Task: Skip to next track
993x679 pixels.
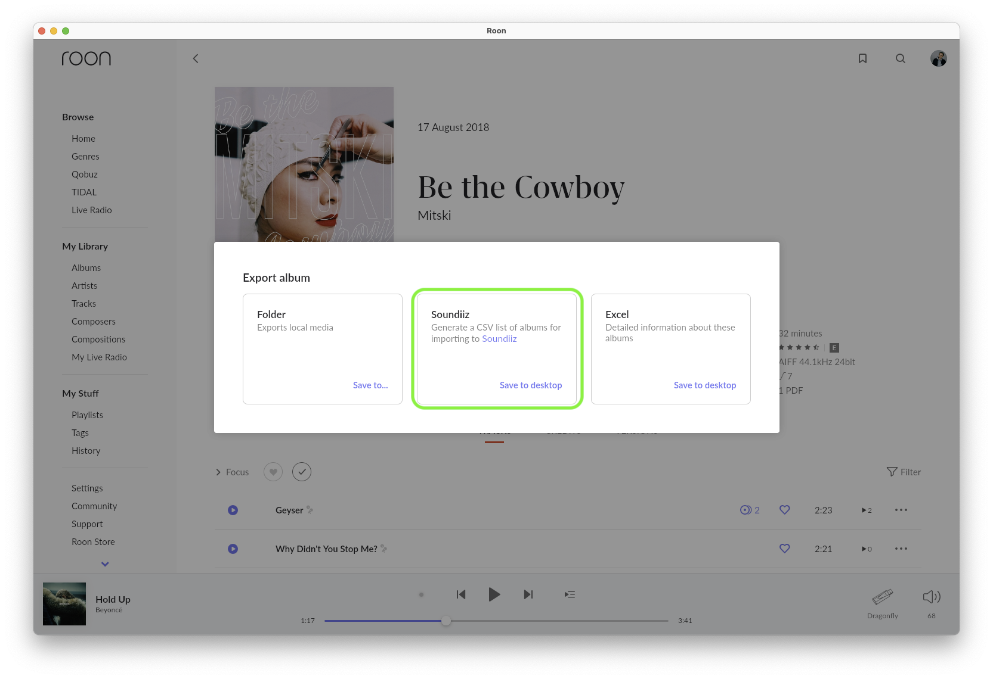Action: coord(528,594)
